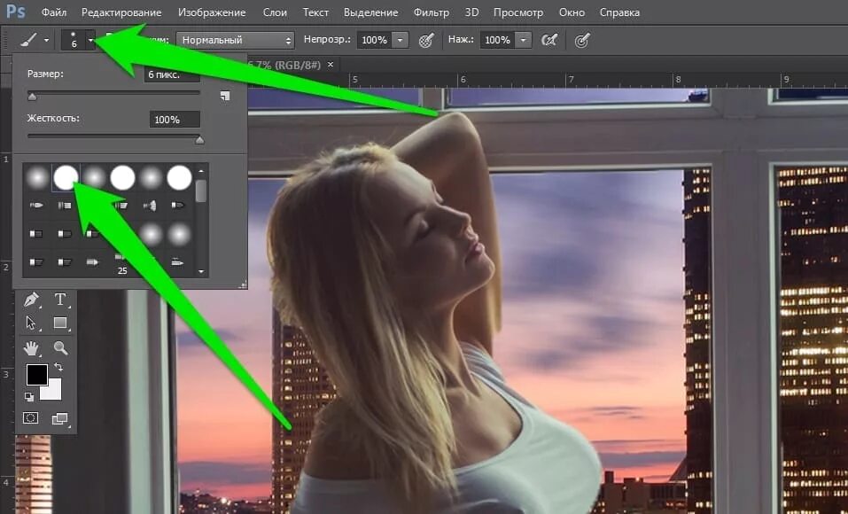This screenshot has width=848, height=514.
Task: Toggle pen pressure for brush size
Action: (x=582, y=40)
